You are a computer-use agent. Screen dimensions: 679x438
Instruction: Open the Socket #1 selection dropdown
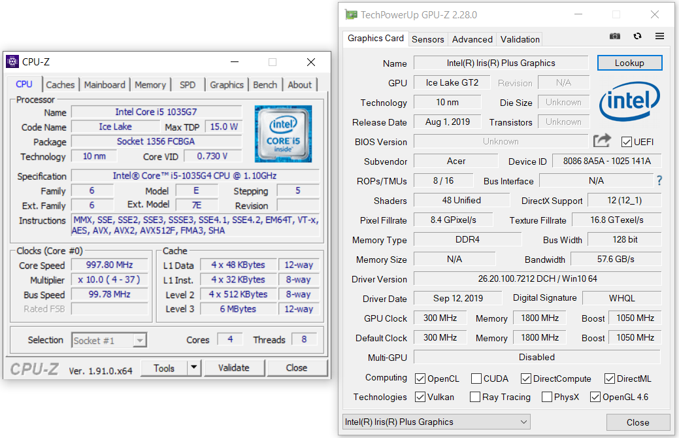pos(109,341)
